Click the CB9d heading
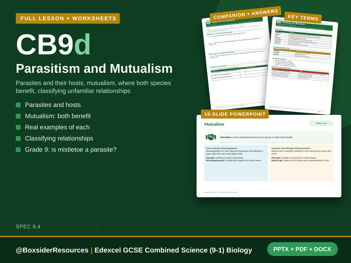 pyautogui.click(x=54, y=44)
